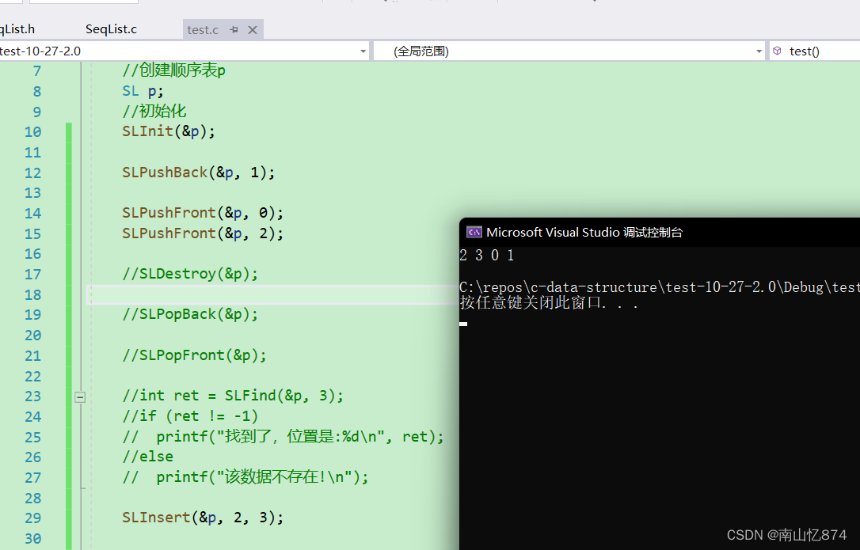Click line number 18 in the gutter

33,295
